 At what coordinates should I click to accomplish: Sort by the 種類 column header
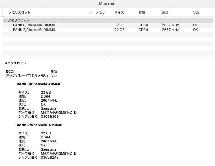142,13
